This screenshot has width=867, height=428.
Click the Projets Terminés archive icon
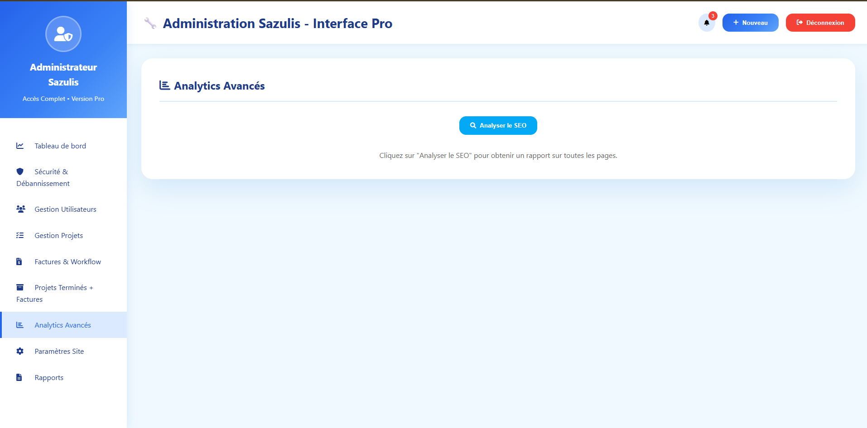tap(20, 287)
